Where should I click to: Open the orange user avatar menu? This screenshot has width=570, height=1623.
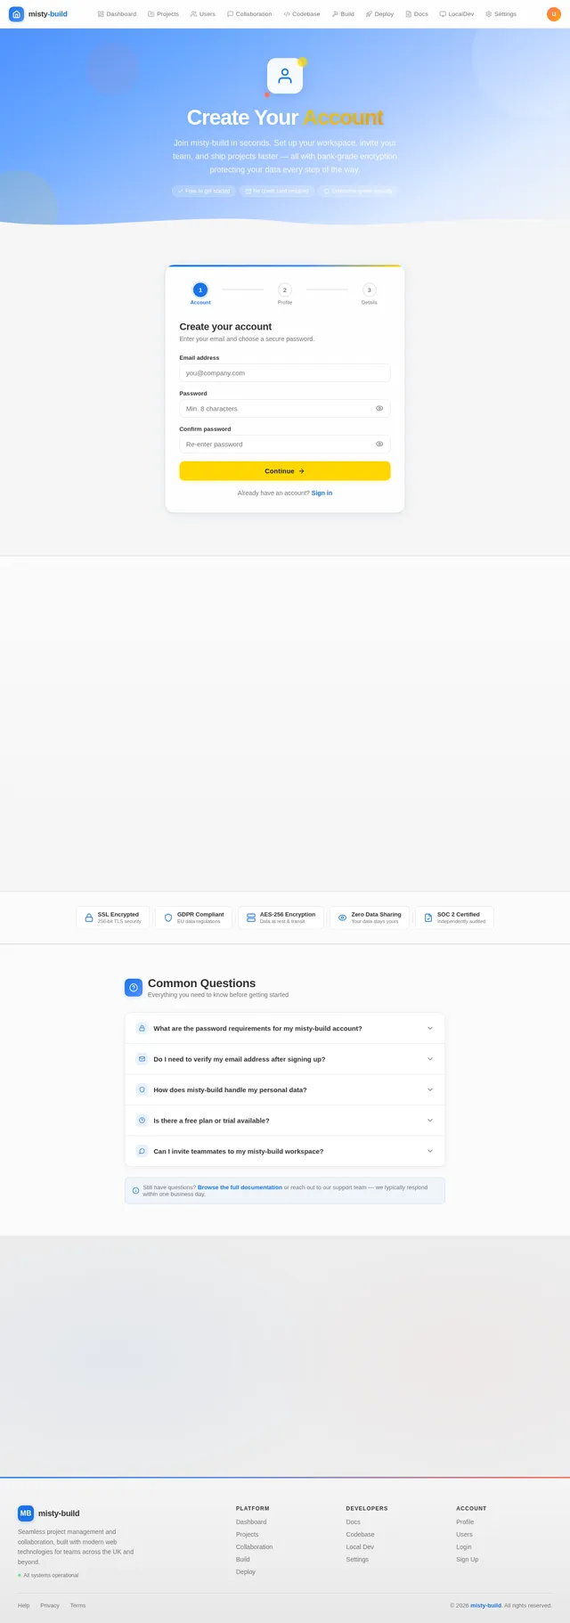(554, 14)
